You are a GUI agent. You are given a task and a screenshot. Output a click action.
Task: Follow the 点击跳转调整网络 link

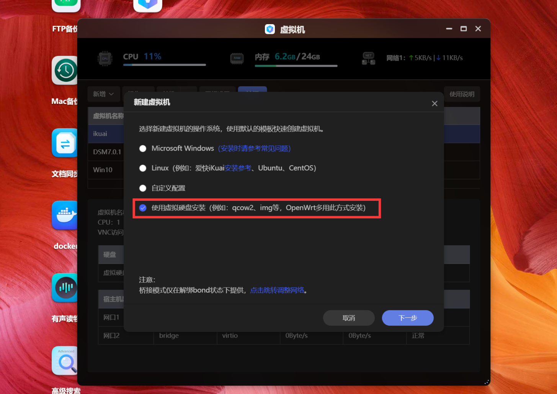(x=277, y=290)
